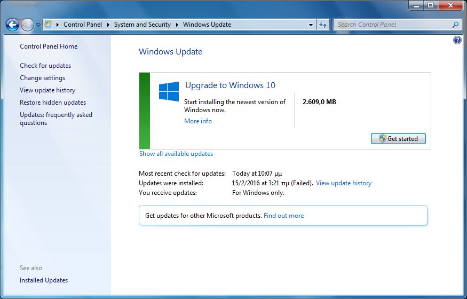The height and width of the screenshot is (299, 467).
Task: Go back with the Back arrow button
Action: [x=12, y=25]
